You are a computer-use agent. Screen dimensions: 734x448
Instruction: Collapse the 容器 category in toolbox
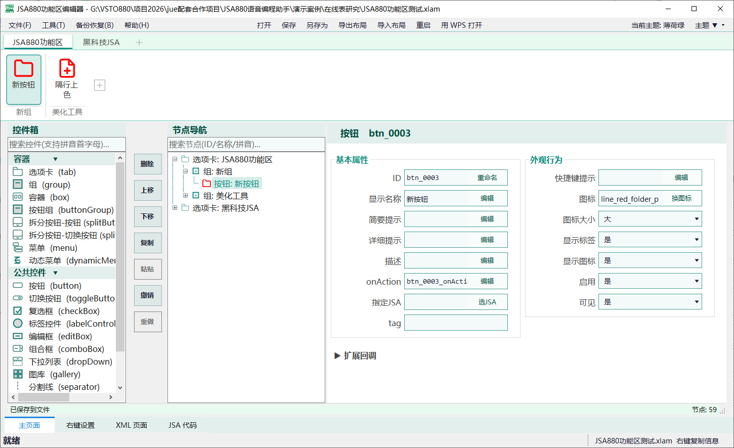click(x=55, y=159)
